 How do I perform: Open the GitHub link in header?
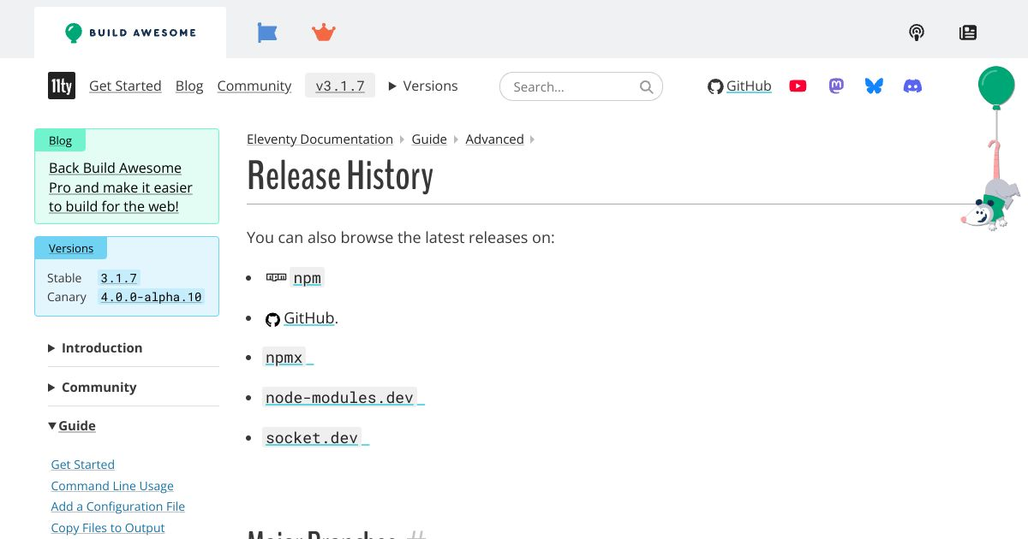739,86
